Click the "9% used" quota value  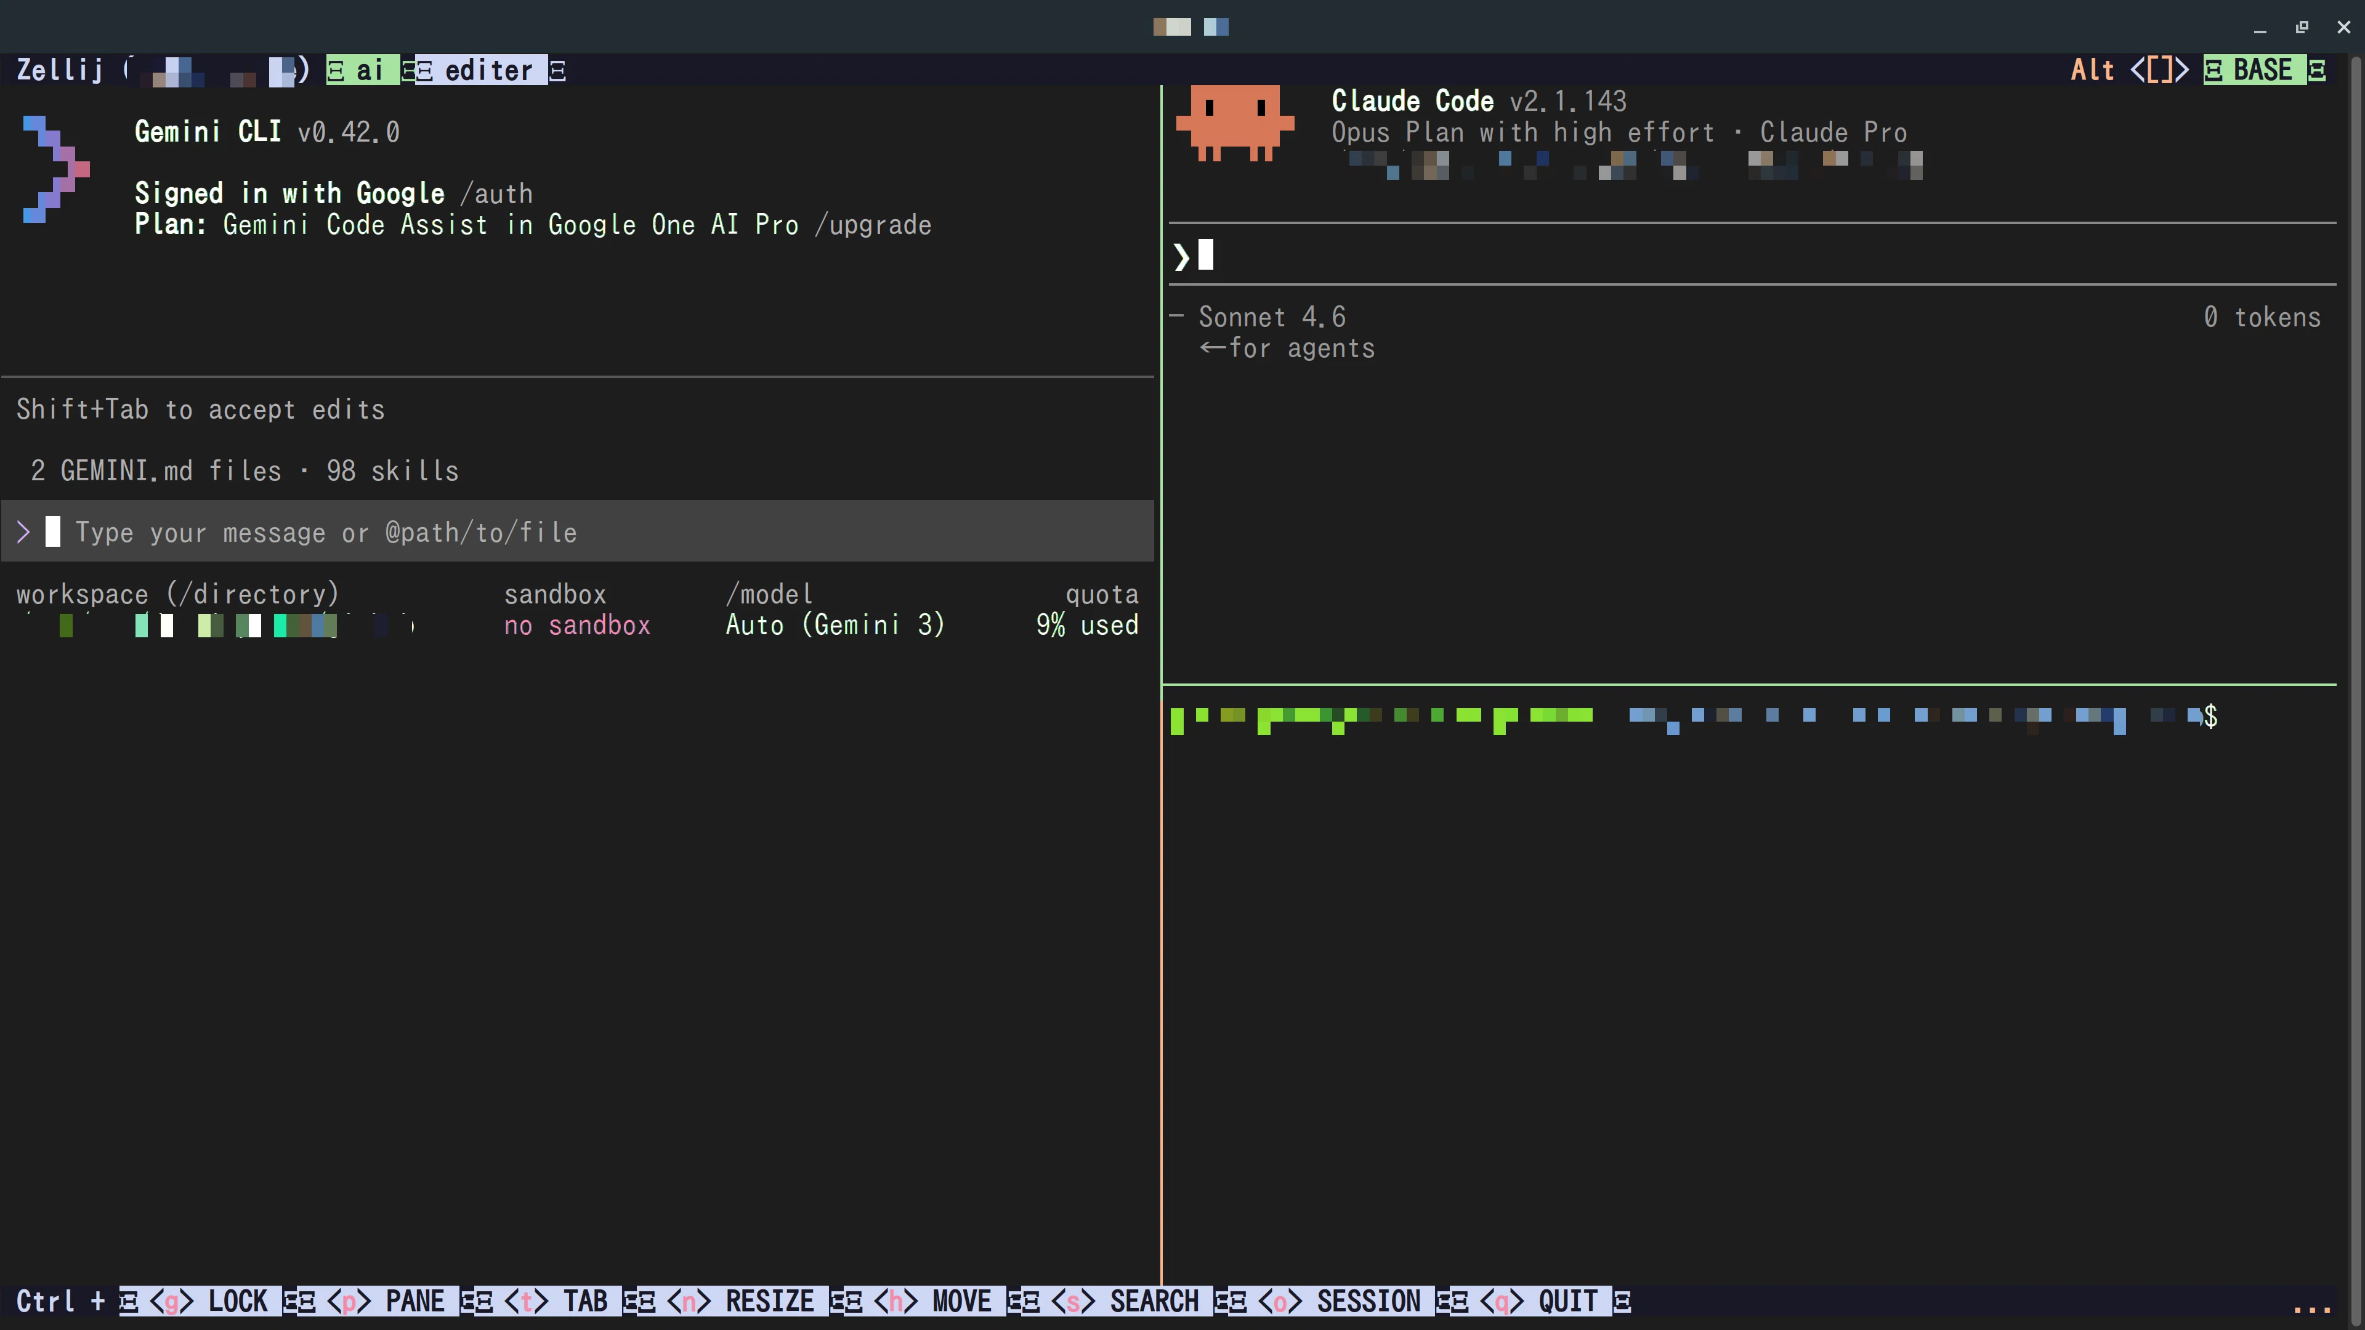click(1087, 625)
